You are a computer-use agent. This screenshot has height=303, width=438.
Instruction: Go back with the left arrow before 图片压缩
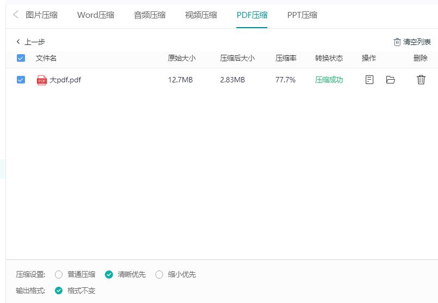point(16,15)
